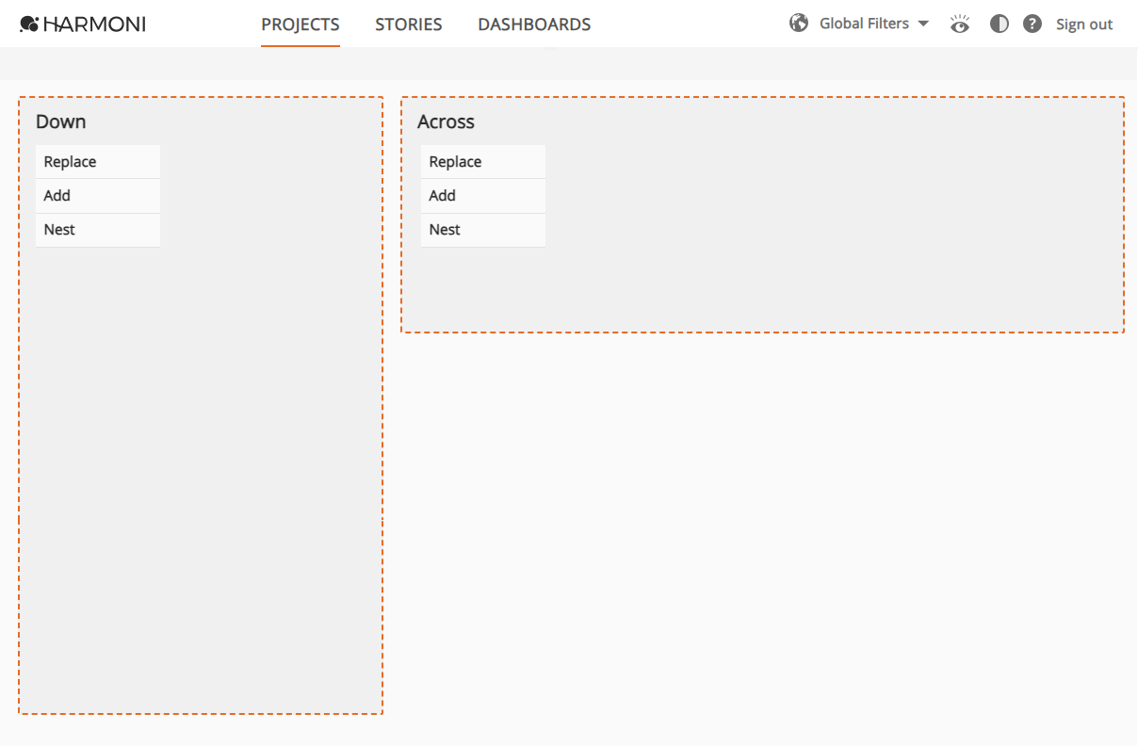1138x746 pixels.
Task: Choose Nest in the Across panel
Action: click(x=483, y=230)
